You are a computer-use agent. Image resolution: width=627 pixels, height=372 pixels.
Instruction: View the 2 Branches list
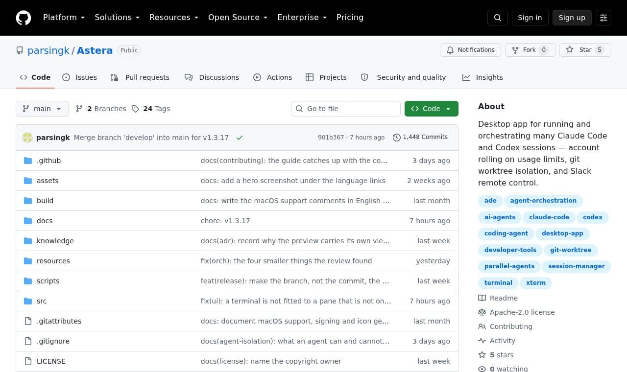click(101, 109)
